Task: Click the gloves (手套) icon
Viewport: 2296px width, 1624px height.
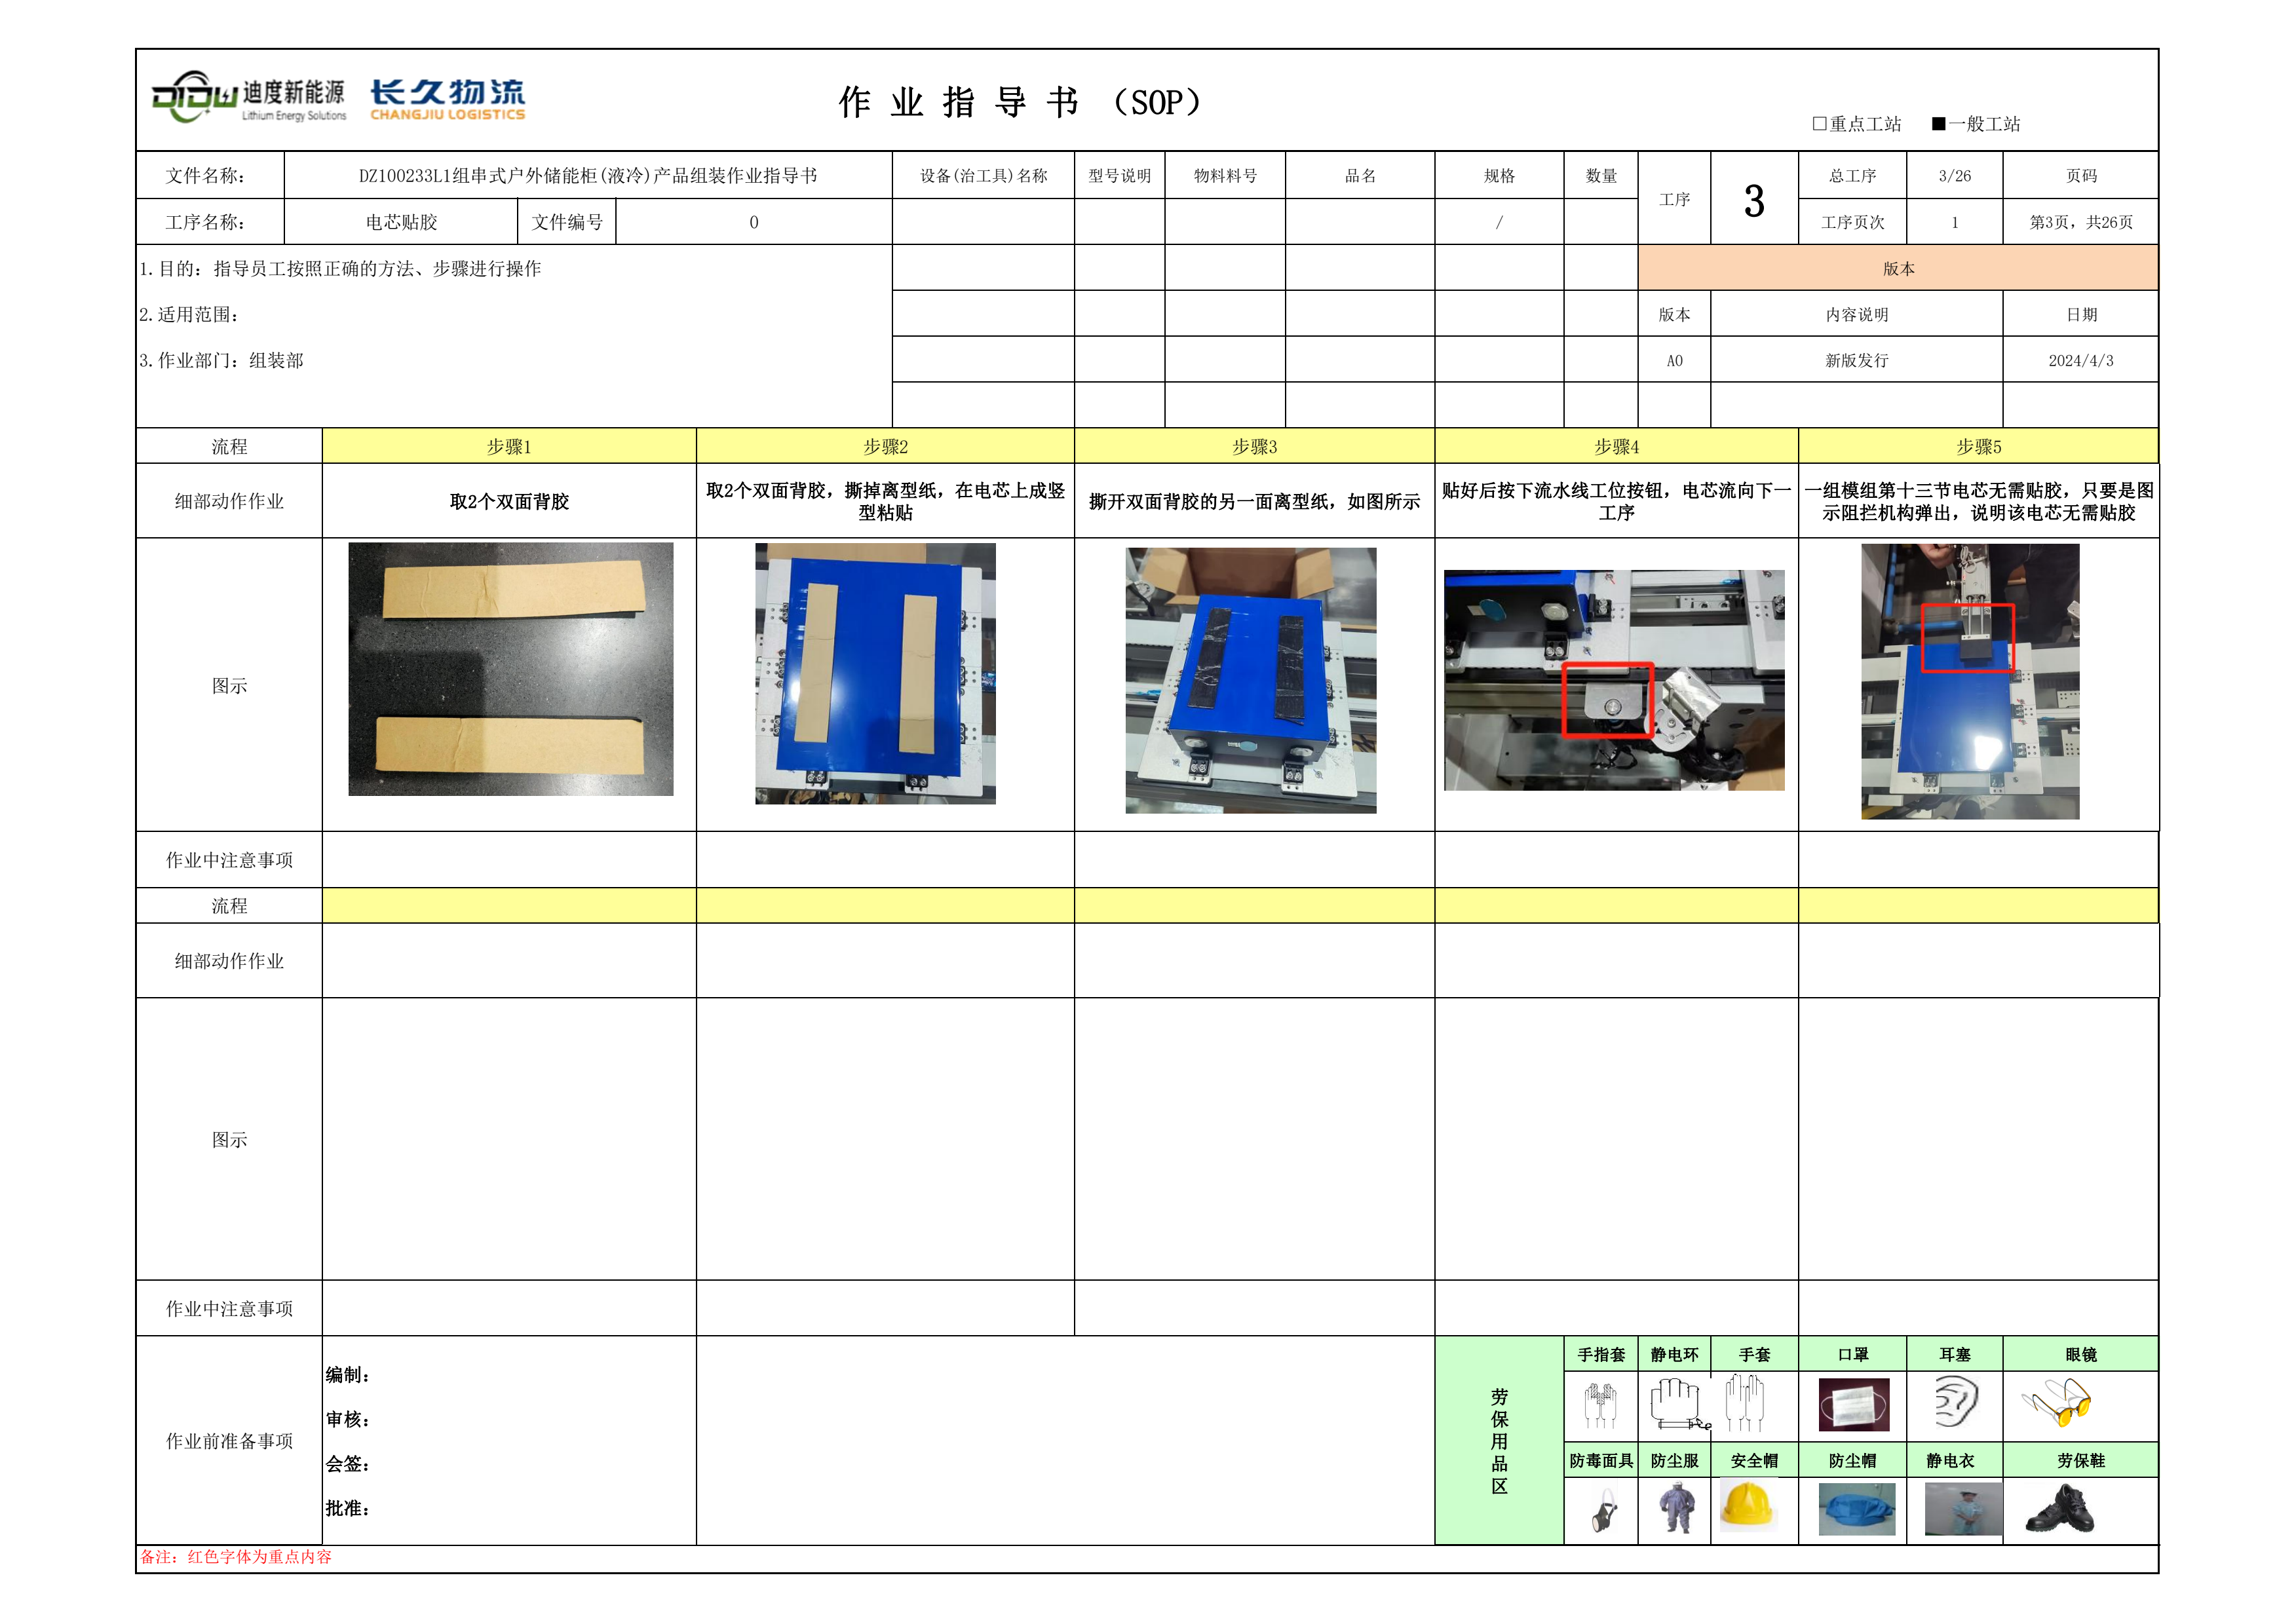Action: tap(1745, 1403)
